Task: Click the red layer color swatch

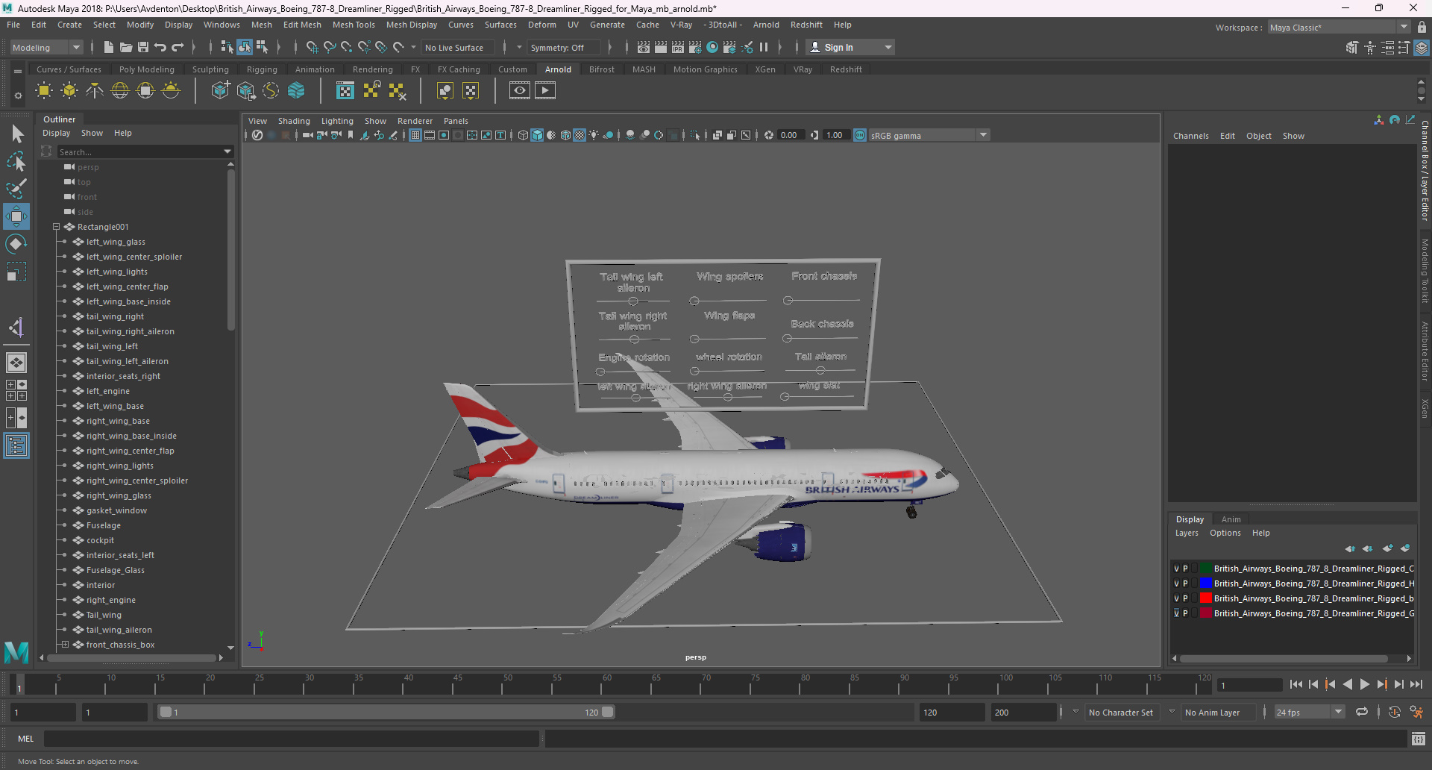Action: click(1206, 598)
